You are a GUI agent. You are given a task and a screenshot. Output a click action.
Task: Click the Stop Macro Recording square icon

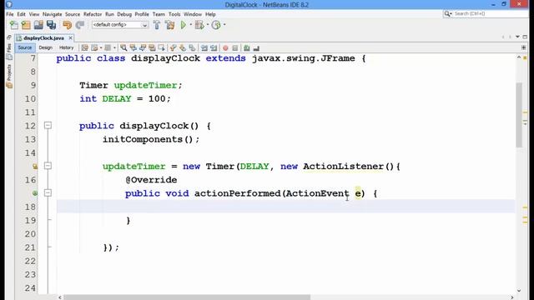(x=235, y=48)
